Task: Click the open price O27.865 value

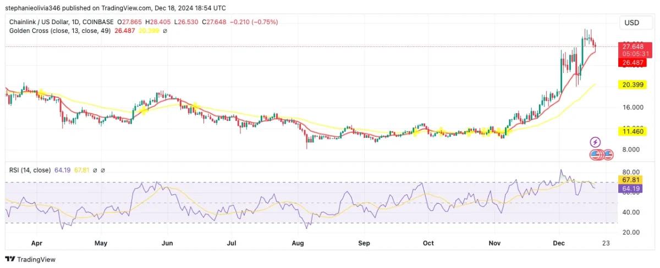Action: pos(130,22)
